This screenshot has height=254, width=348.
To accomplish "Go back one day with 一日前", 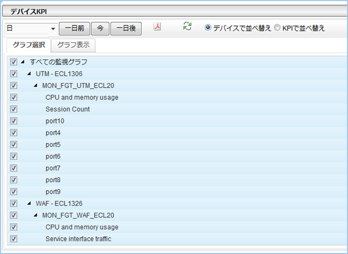I will [75, 29].
